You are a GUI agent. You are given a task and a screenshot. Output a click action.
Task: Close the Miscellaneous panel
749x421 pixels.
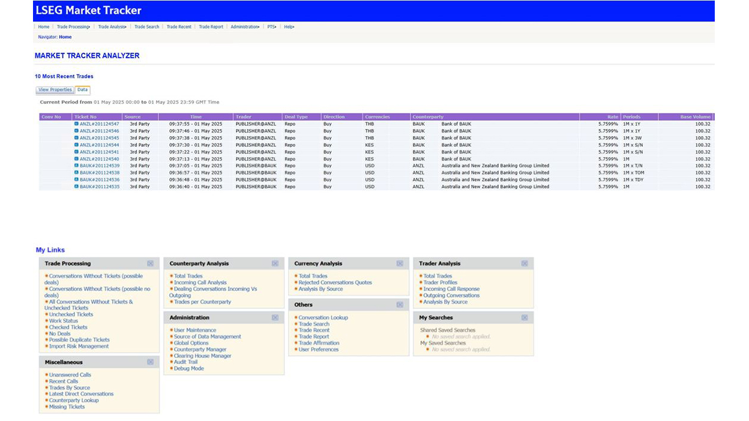(150, 362)
